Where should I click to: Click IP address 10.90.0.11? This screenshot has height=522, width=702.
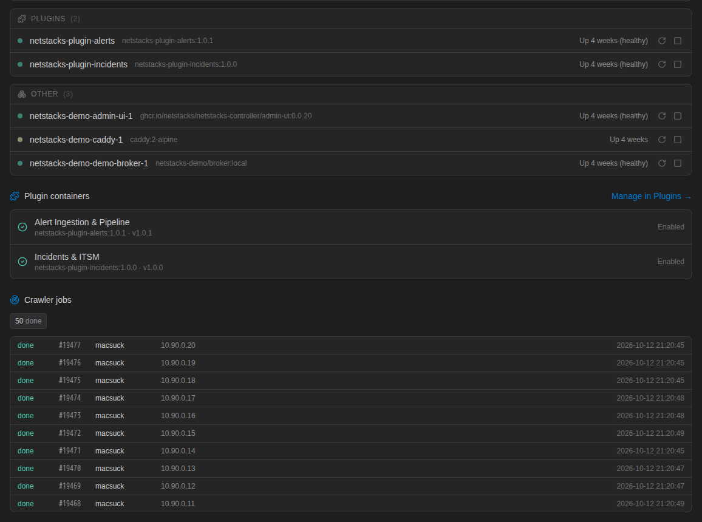(x=178, y=504)
